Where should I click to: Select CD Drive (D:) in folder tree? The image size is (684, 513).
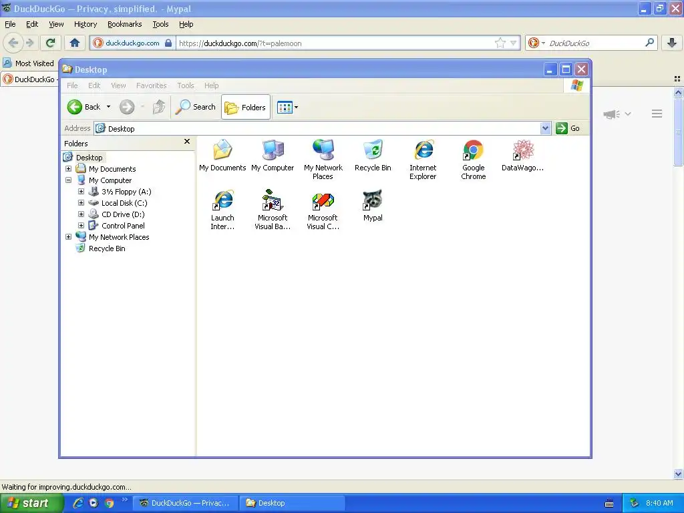pos(123,214)
